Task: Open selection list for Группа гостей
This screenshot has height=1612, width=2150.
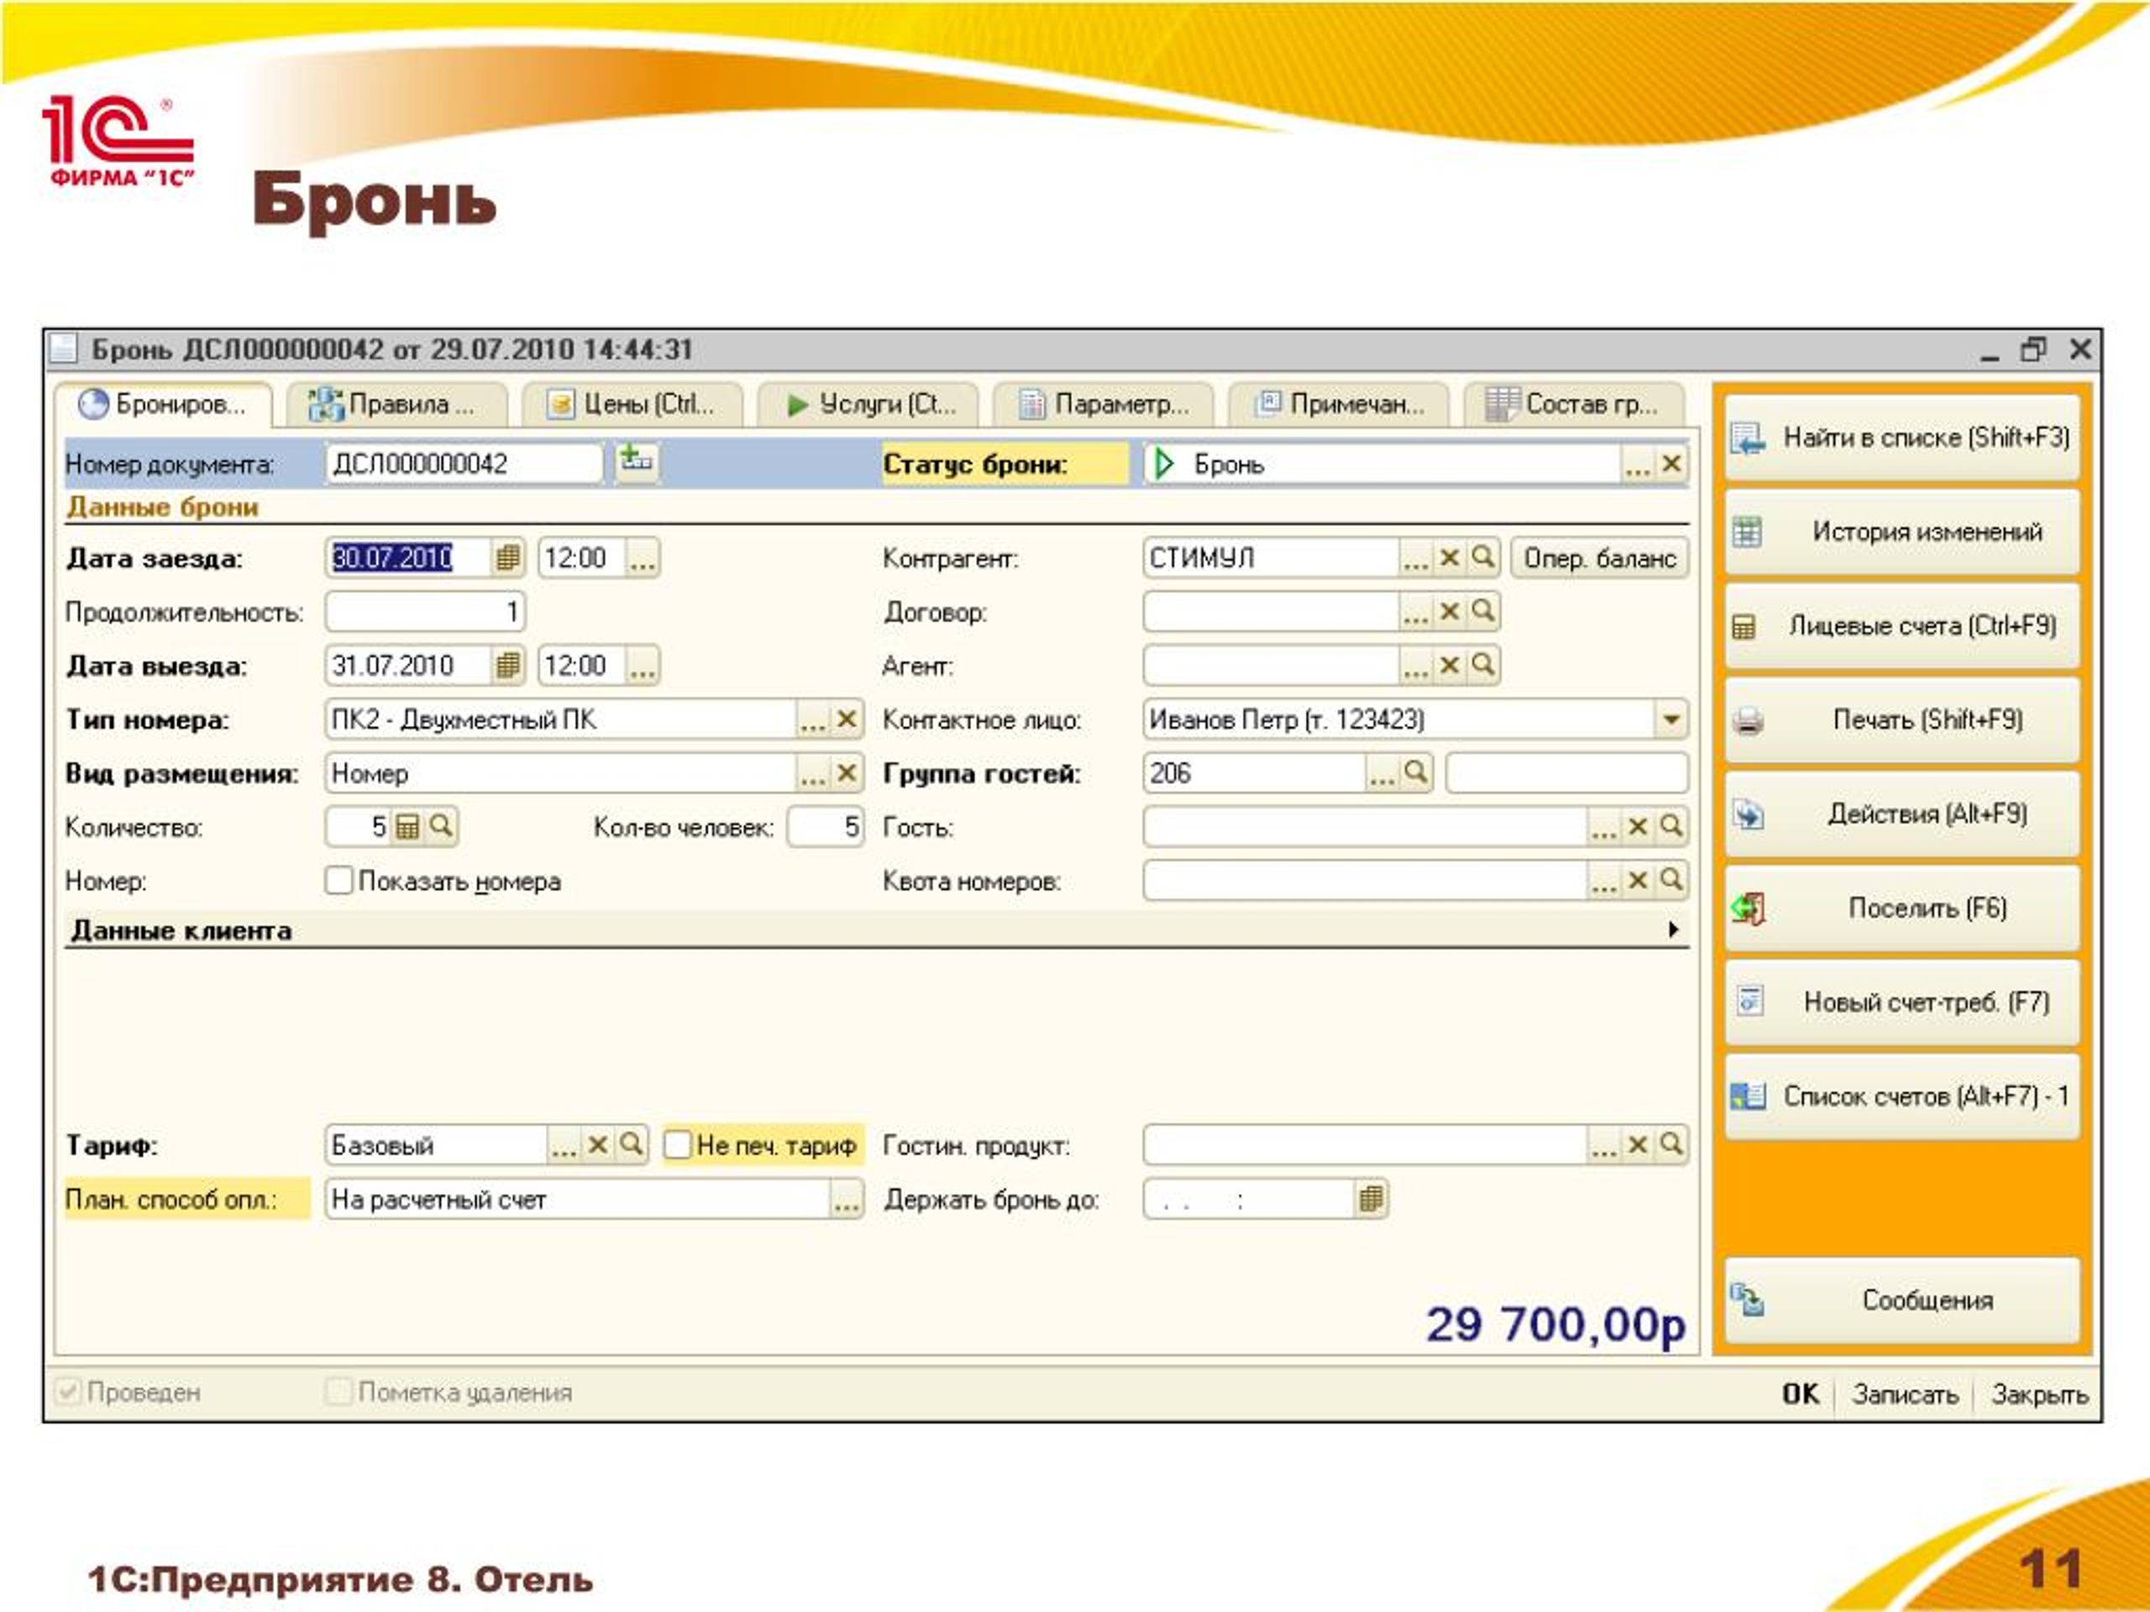Action: tap(1382, 774)
